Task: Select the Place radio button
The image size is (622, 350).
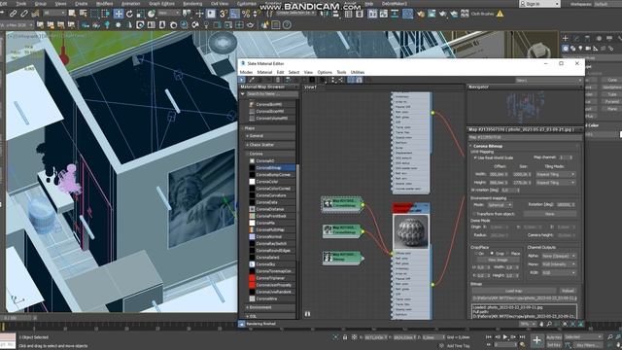Action: 508,253
